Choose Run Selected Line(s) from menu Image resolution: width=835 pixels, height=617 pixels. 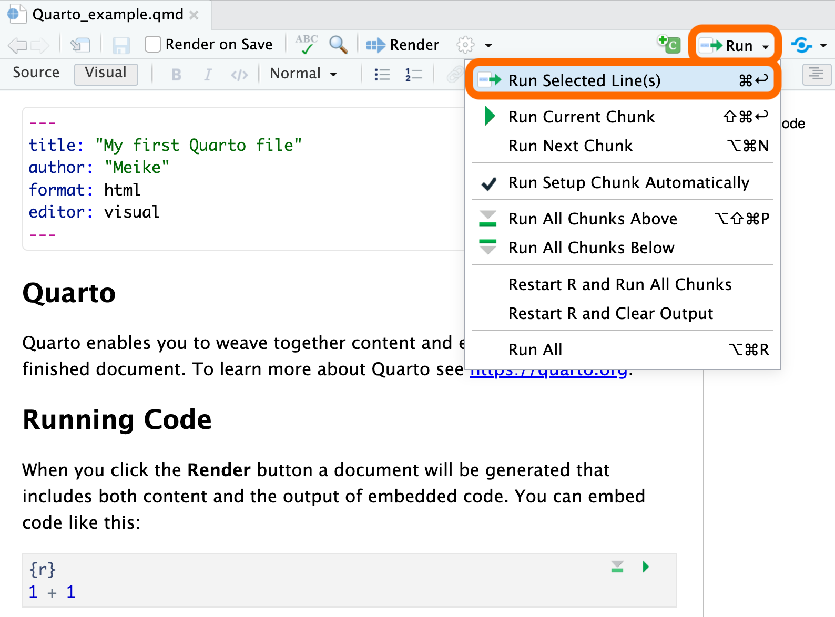(584, 80)
